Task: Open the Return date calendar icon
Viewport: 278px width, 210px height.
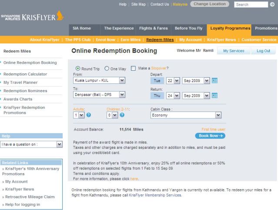Action: [214, 95]
